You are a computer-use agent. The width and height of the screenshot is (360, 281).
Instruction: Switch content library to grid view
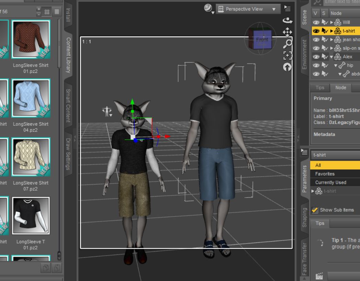[x=47, y=12]
